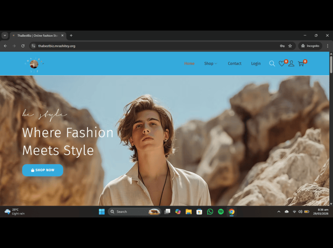The width and height of the screenshot is (333, 248).
Task: Open clock and date 8:36 am
Action: pyautogui.click(x=321, y=212)
